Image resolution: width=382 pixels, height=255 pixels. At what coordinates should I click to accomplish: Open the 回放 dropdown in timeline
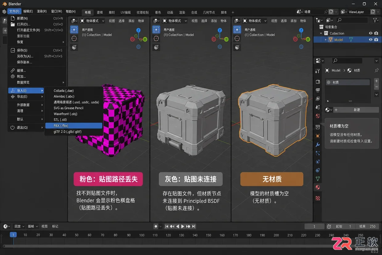pyautogui.click(x=19, y=226)
